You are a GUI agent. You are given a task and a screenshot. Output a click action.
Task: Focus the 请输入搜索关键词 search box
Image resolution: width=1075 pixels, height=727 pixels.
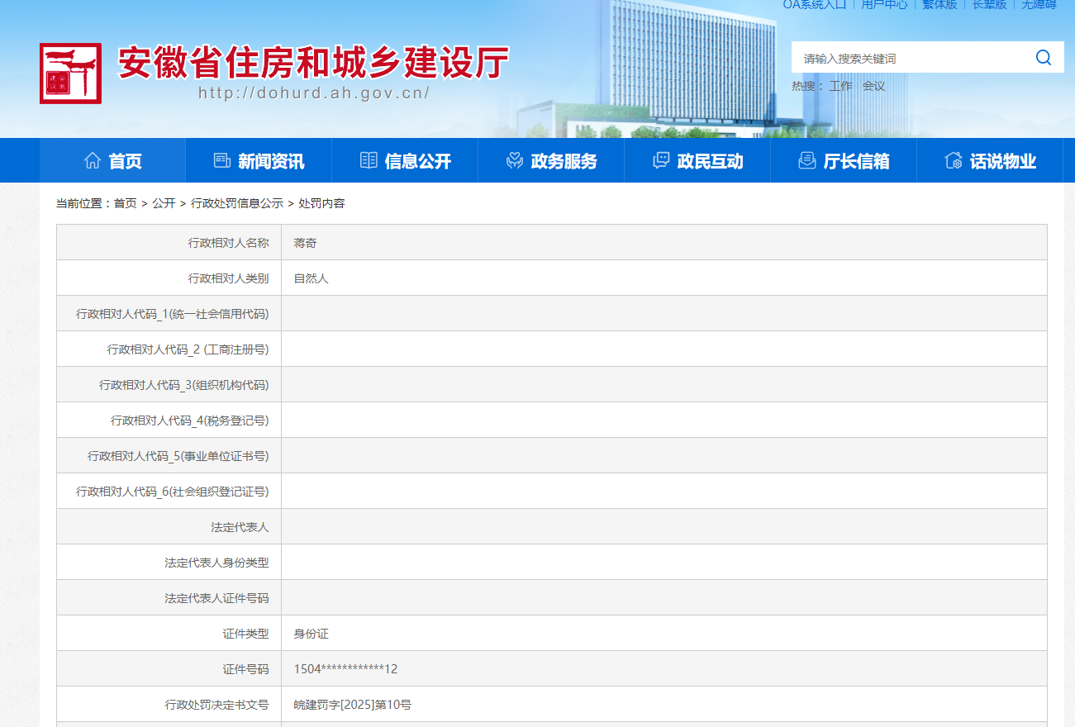pyautogui.click(x=909, y=59)
